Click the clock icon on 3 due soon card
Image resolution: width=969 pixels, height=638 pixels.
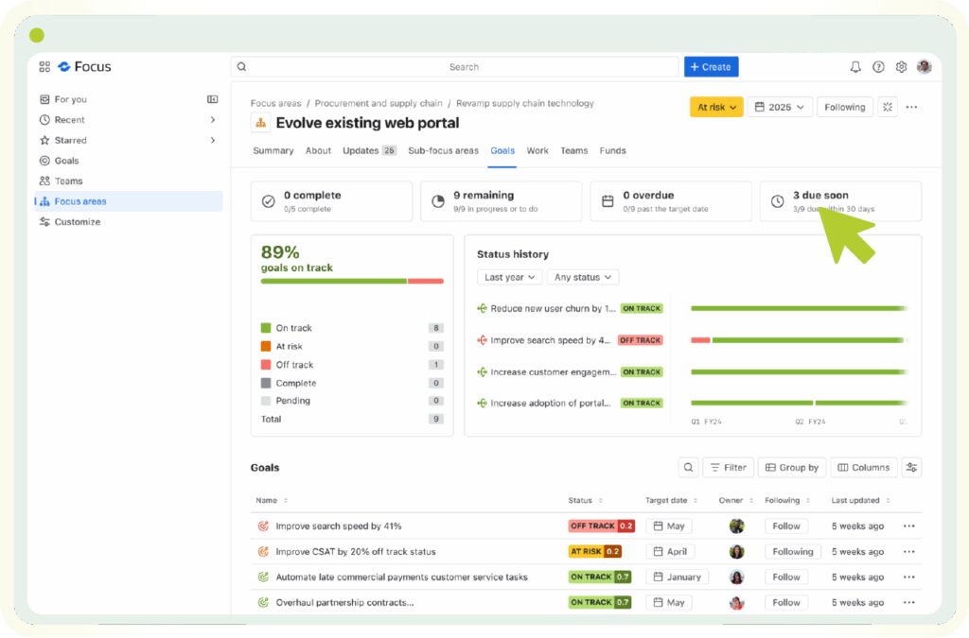point(778,201)
